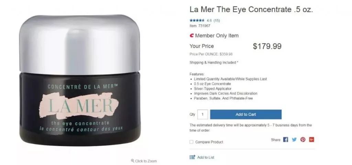Click the Member Only Item label
Viewport: 352px width, 165px height.
point(217,36)
